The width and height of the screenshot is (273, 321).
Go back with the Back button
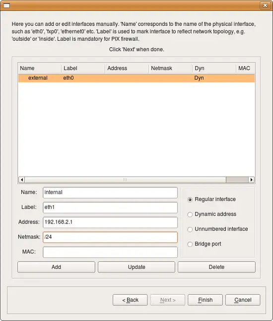pos(130,300)
